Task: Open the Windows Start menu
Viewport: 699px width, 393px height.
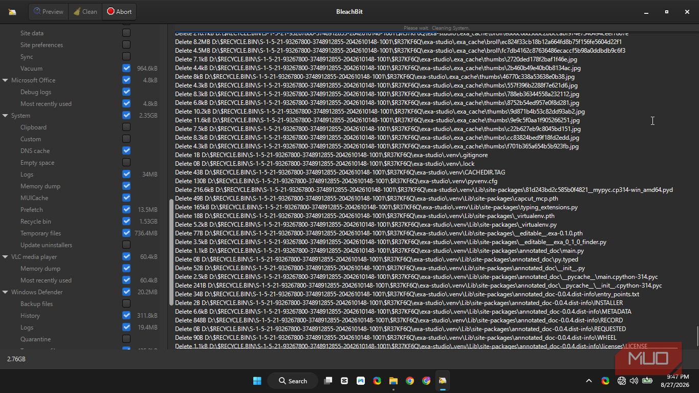Action: 257,381
